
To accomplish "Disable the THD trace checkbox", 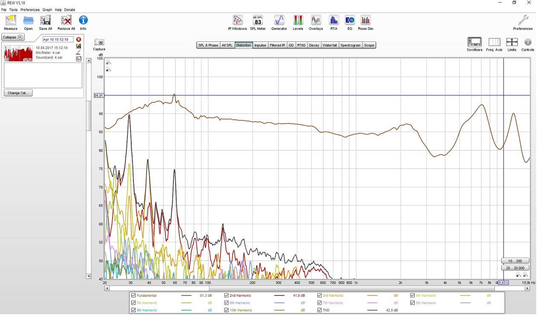I will [320, 310].
